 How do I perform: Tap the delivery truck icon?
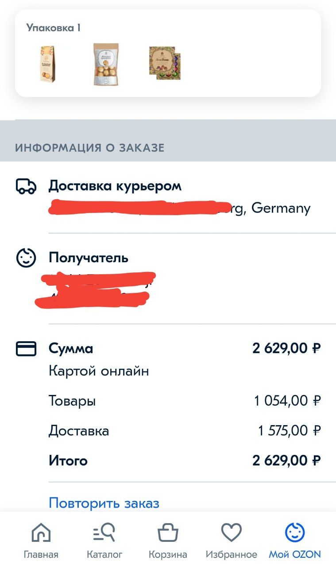coord(26,186)
